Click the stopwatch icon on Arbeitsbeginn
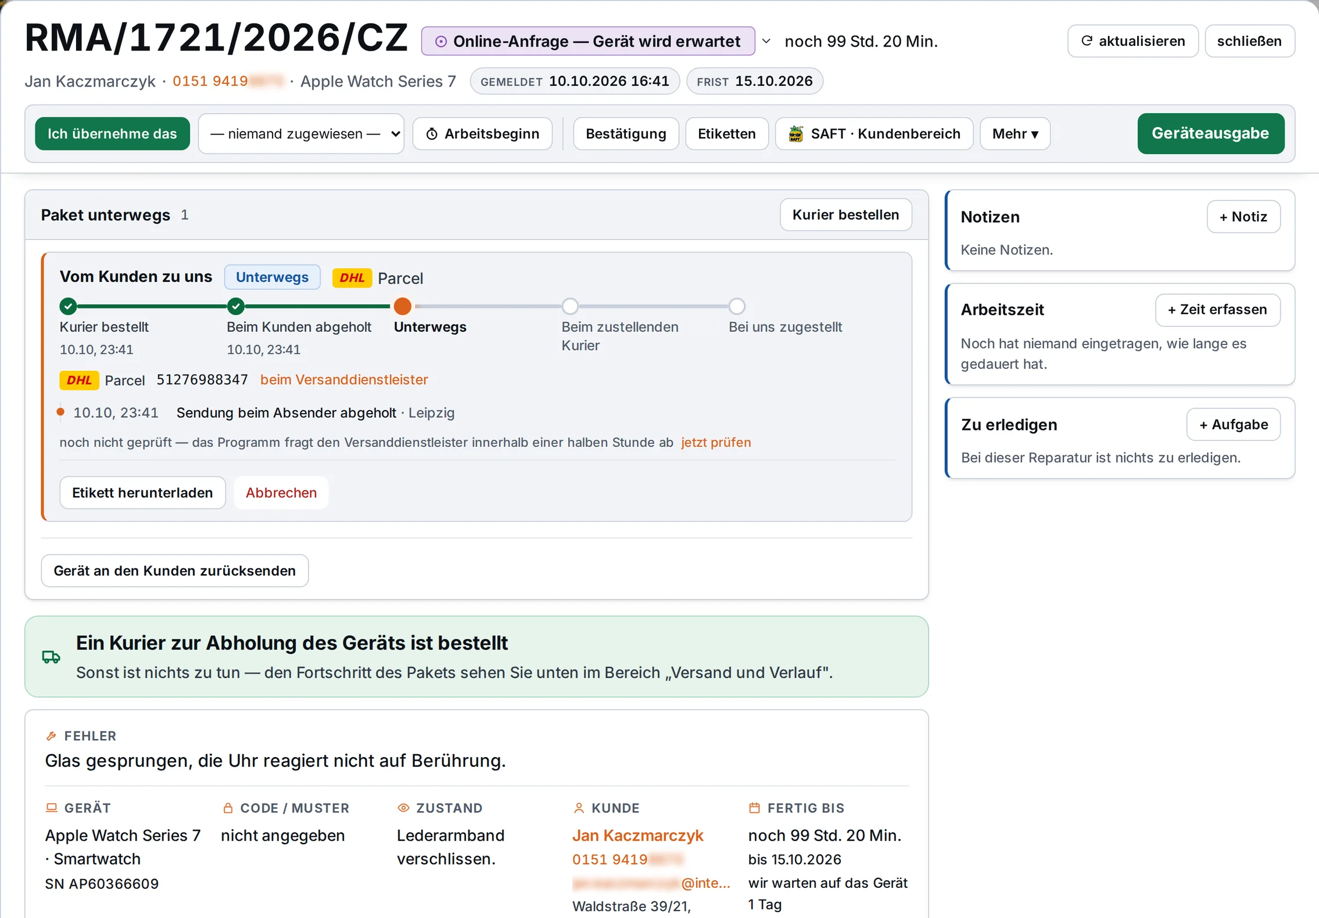 pos(432,134)
